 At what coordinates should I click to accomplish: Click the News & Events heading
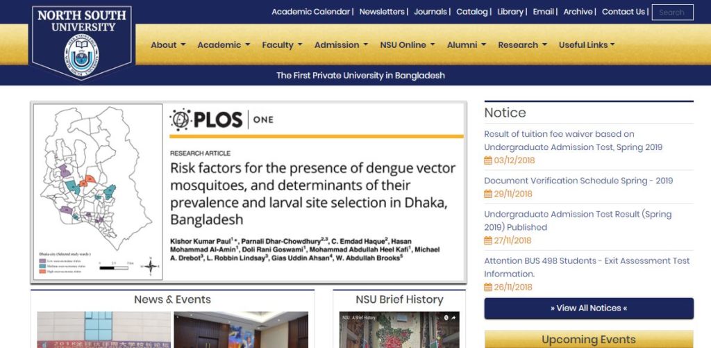(x=172, y=299)
